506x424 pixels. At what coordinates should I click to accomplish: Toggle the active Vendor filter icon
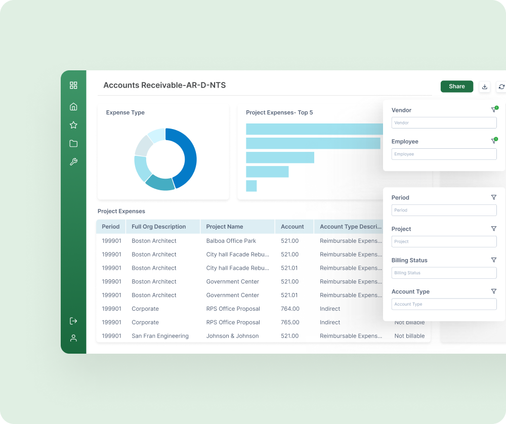point(494,110)
